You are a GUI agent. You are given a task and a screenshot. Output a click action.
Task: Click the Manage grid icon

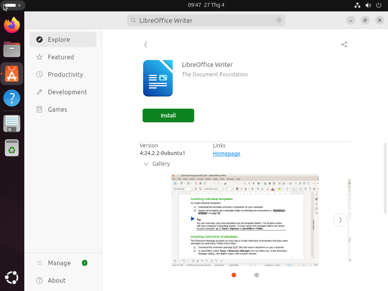[39, 263]
